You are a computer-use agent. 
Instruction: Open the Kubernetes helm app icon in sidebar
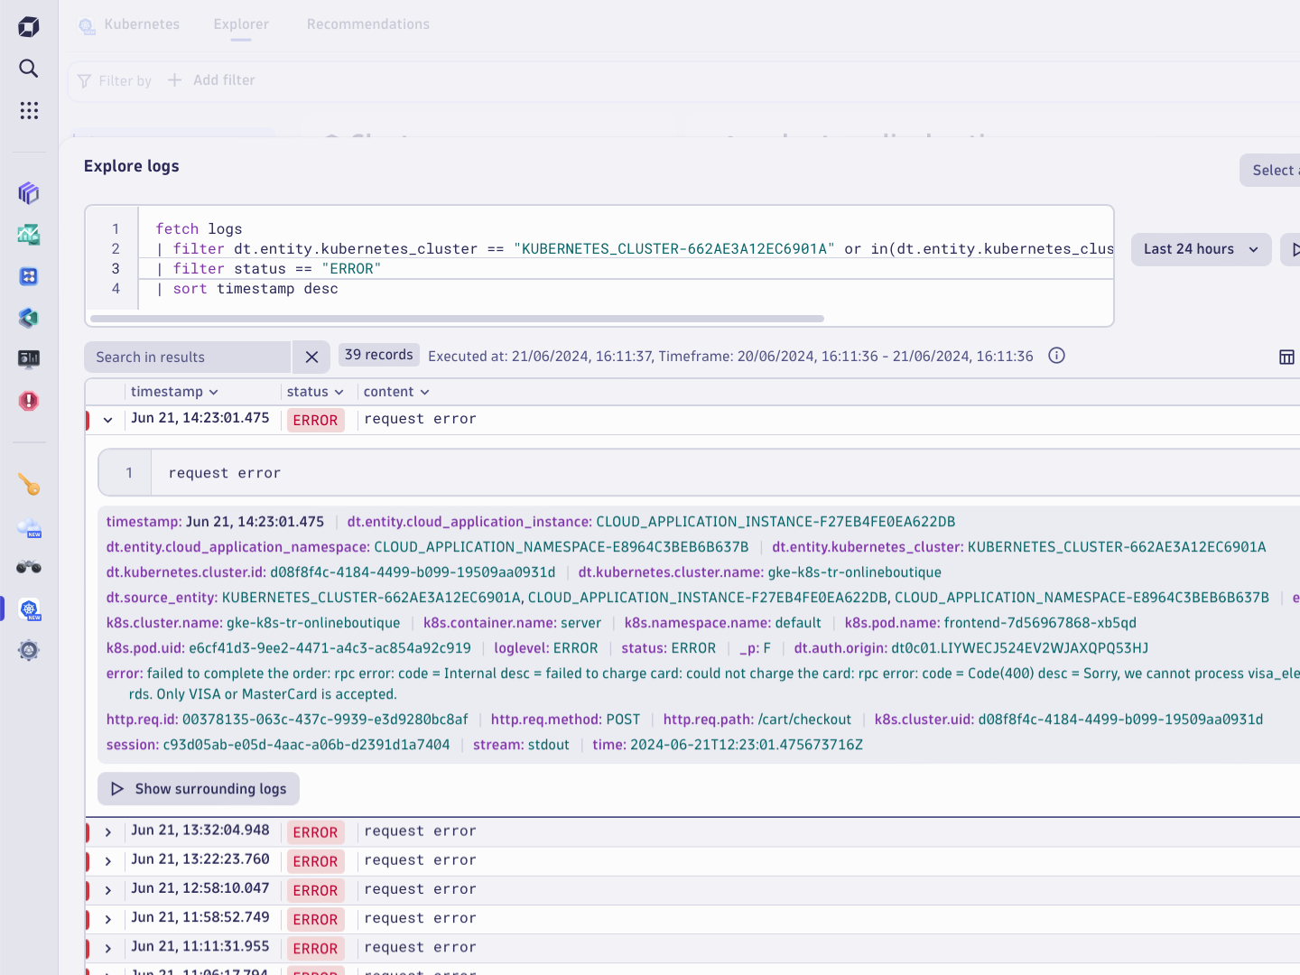pyautogui.click(x=29, y=609)
